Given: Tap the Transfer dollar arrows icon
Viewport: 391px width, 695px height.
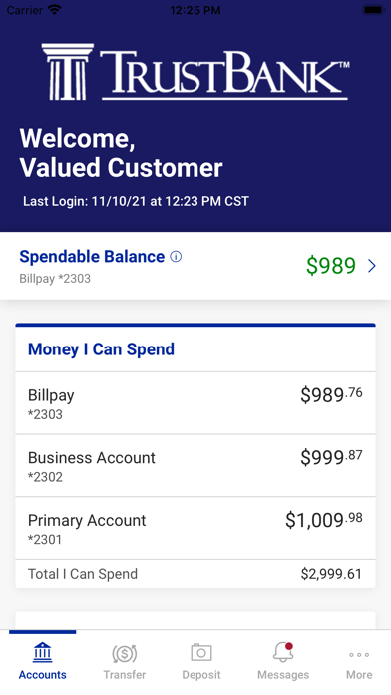Looking at the screenshot, I should [x=125, y=653].
